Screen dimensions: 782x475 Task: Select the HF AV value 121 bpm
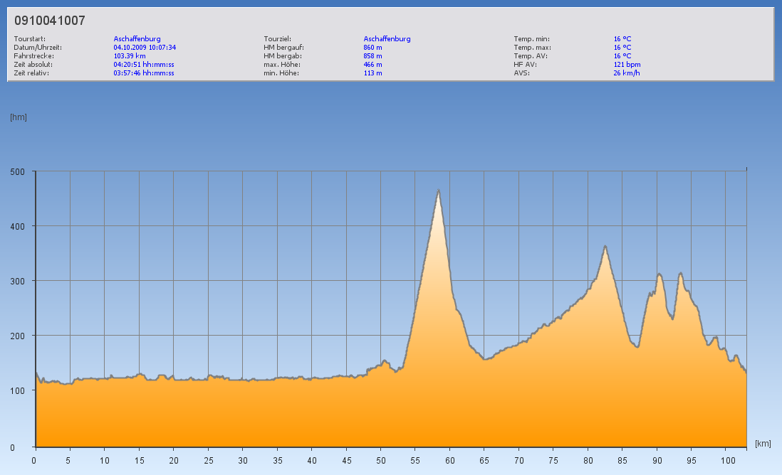[627, 64]
